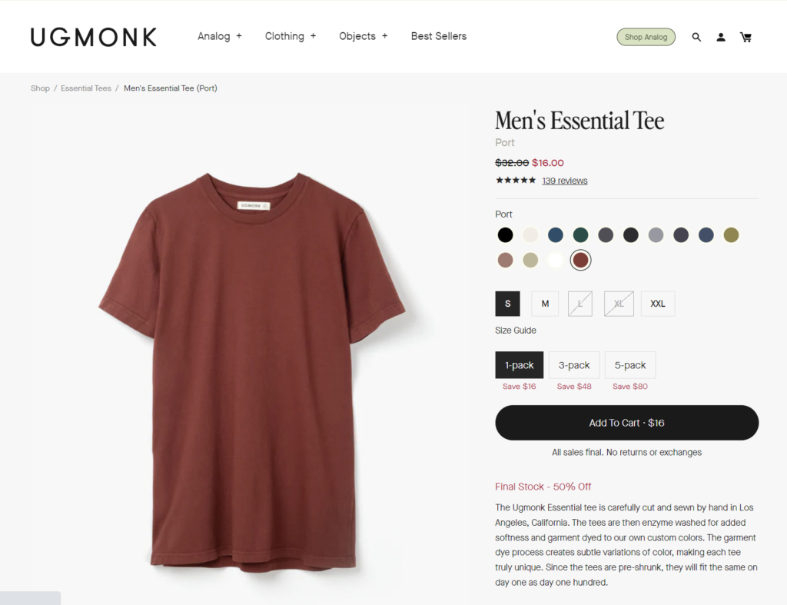787x605 pixels.
Task: Expand the Analog menu
Action: [x=220, y=36]
